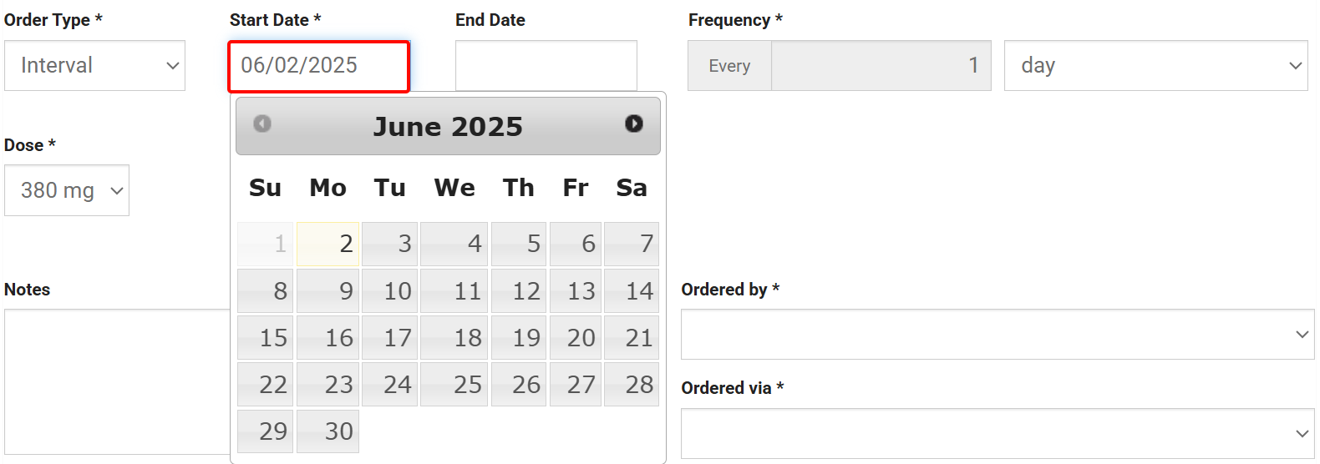Choose June 26 in the date picker
The height and width of the screenshot is (464, 1320).
519,384
